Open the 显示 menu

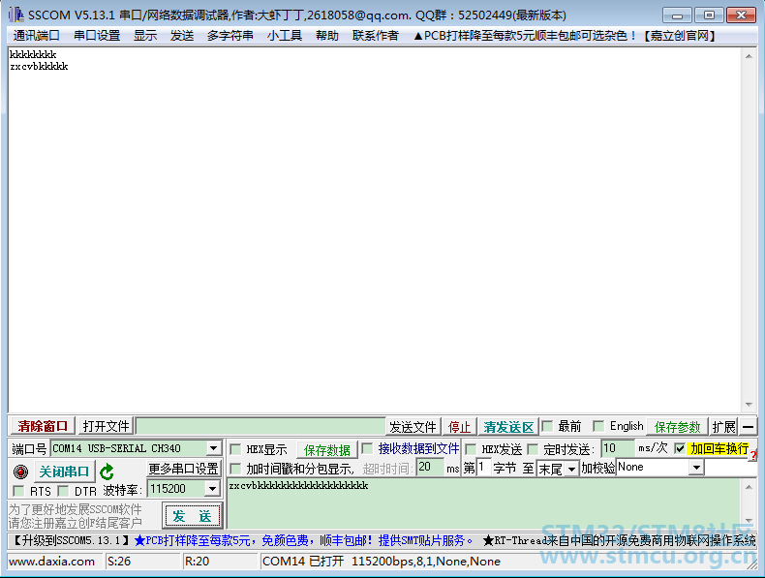[145, 36]
